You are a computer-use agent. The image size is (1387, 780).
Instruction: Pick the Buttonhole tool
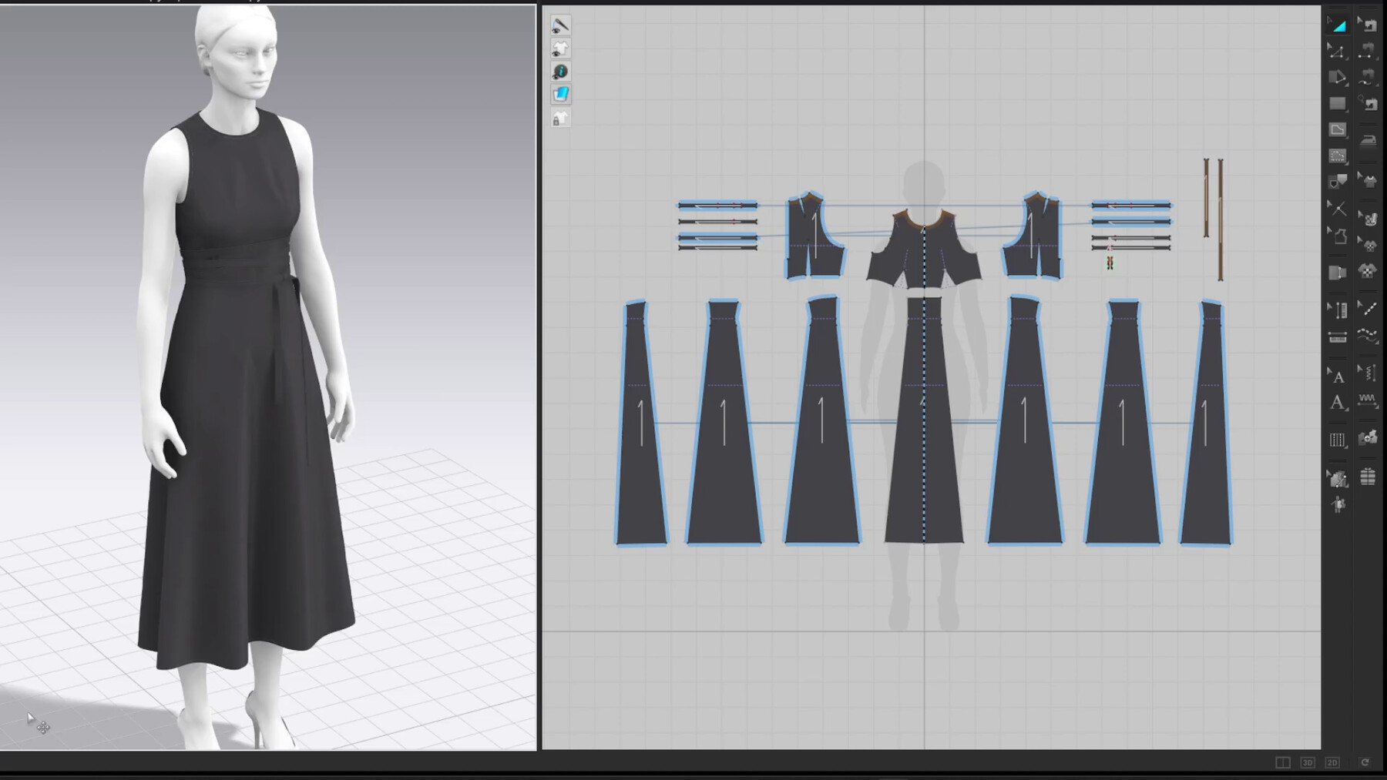point(1338,310)
